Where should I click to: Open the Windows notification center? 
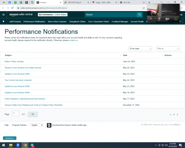pos(181,145)
